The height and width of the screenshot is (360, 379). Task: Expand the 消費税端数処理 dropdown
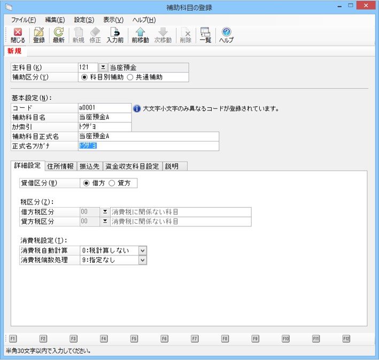click(x=142, y=260)
